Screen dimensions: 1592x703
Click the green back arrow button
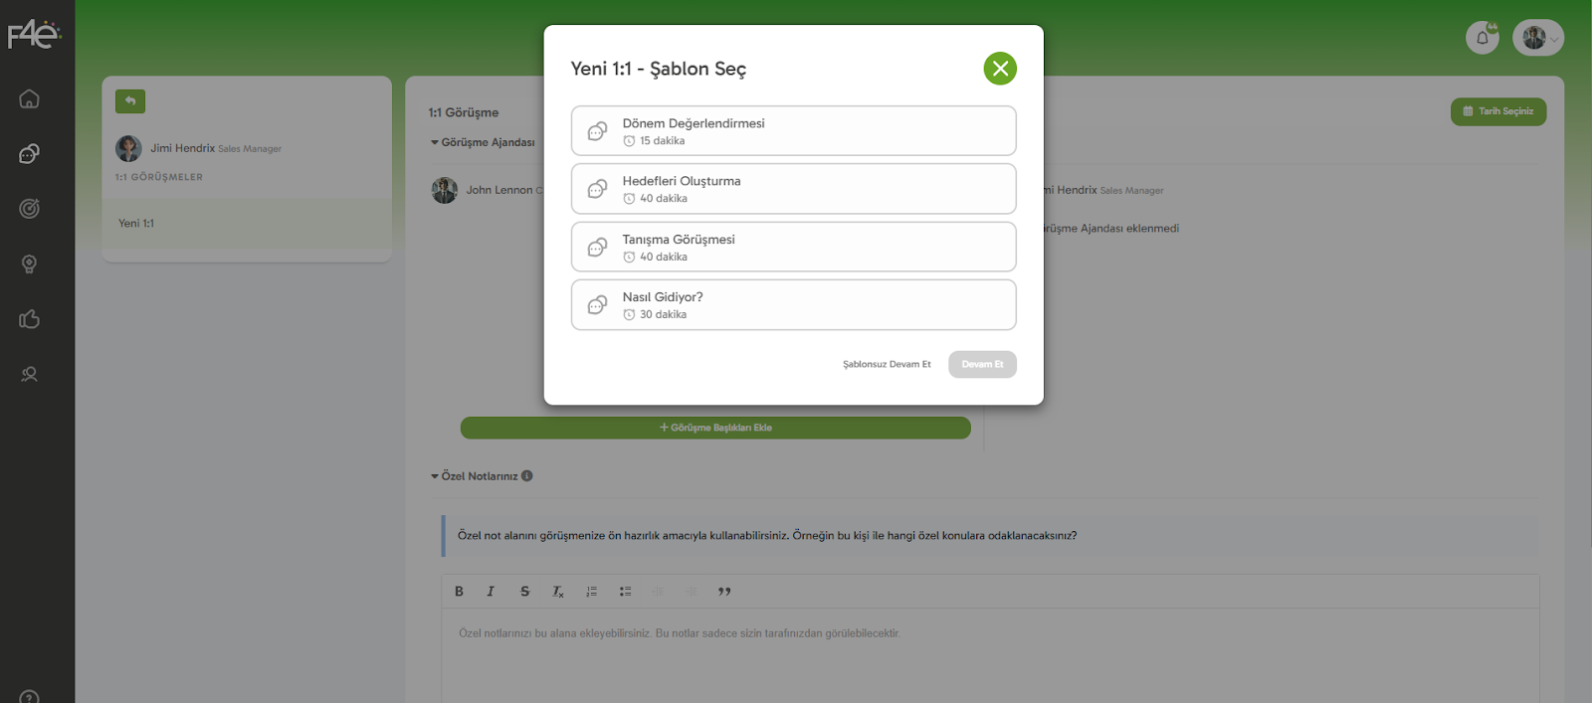130,101
